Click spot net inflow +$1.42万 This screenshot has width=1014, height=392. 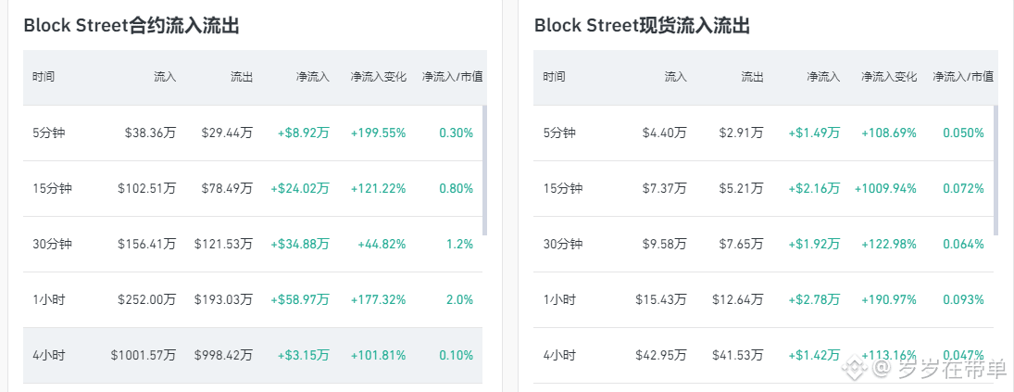pyautogui.click(x=814, y=356)
